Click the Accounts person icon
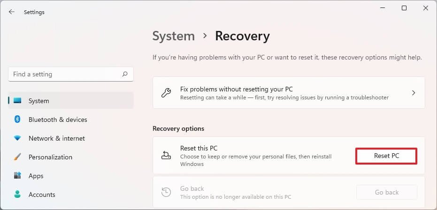The image size is (437, 210). tap(17, 195)
